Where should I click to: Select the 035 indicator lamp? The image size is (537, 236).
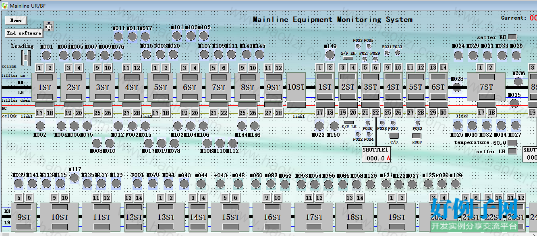pyautogui.click(x=514, y=103)
